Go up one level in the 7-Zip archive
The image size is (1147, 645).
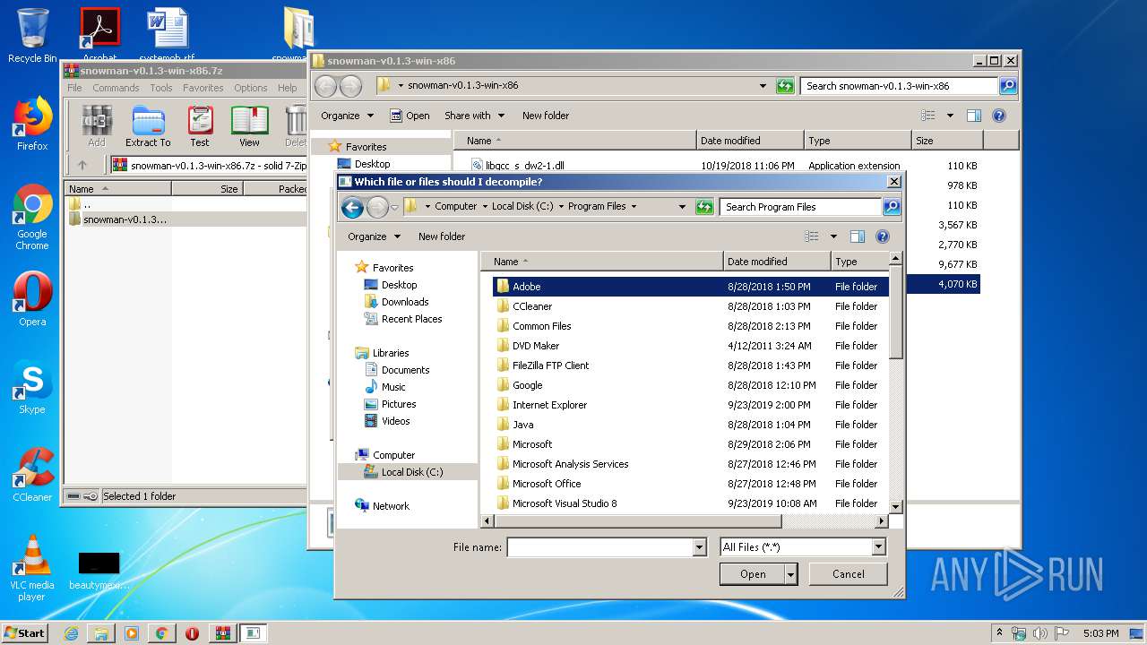point(82,165)
